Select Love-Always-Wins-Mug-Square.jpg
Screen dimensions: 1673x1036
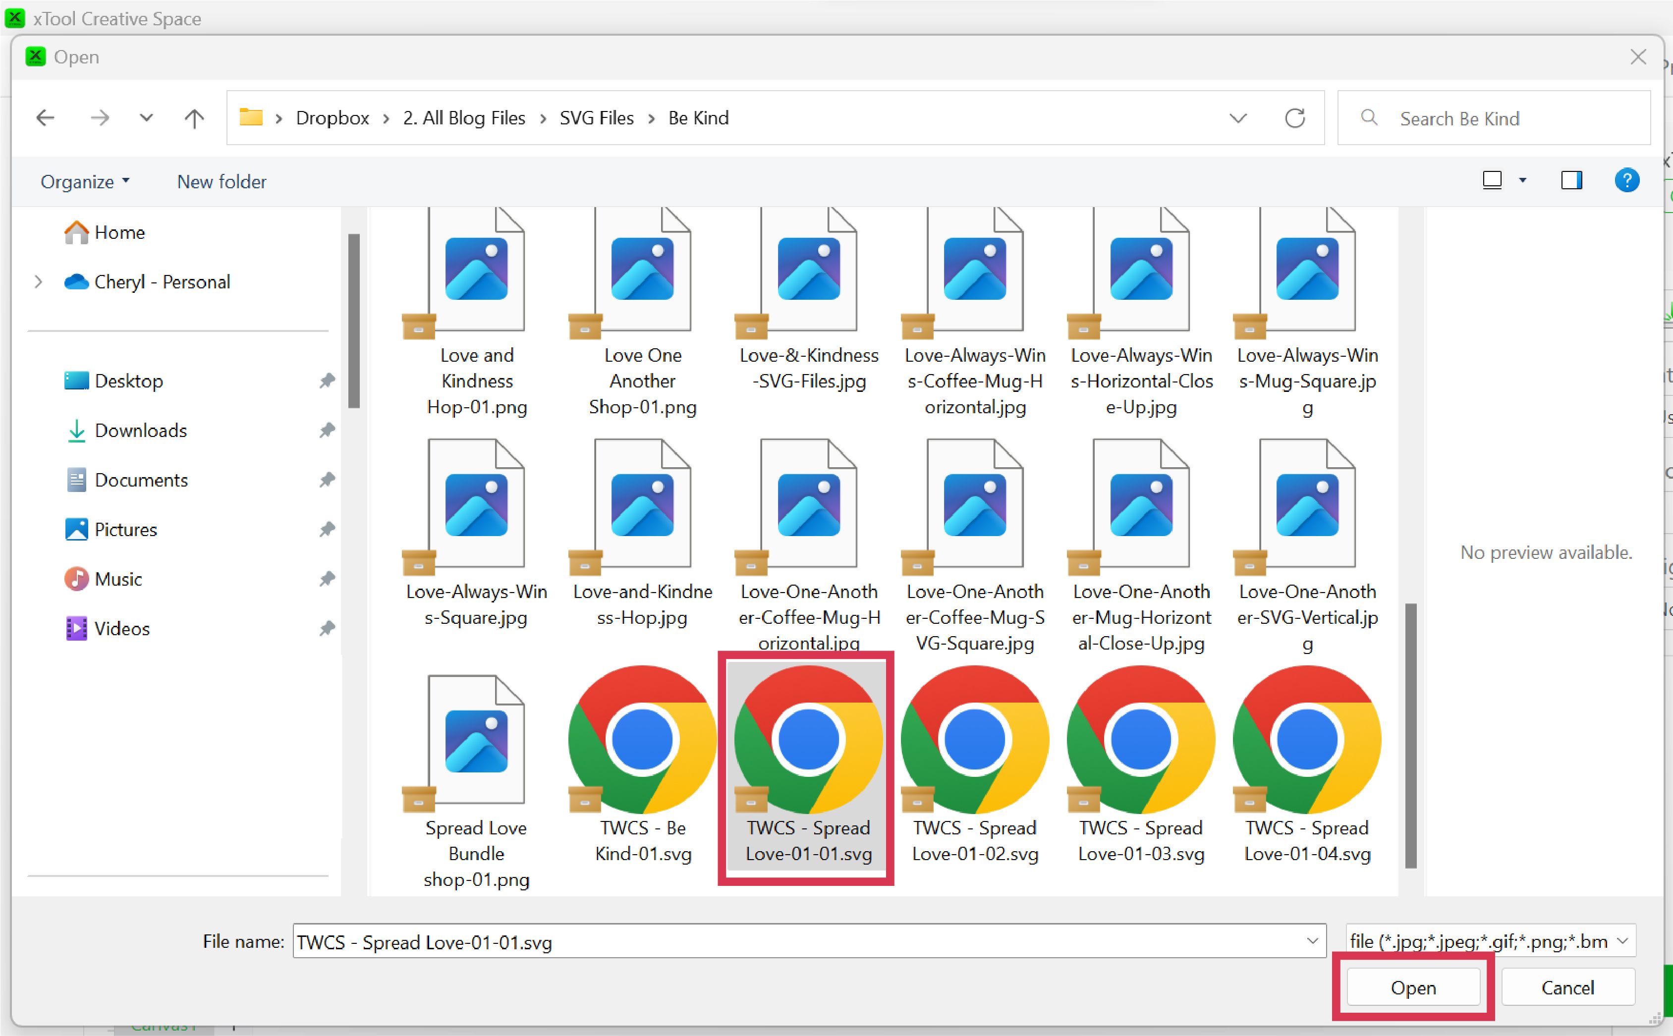click(1307, 312)
